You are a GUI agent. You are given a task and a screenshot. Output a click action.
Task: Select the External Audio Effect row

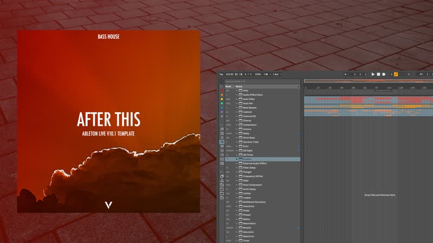click(263, 164)
